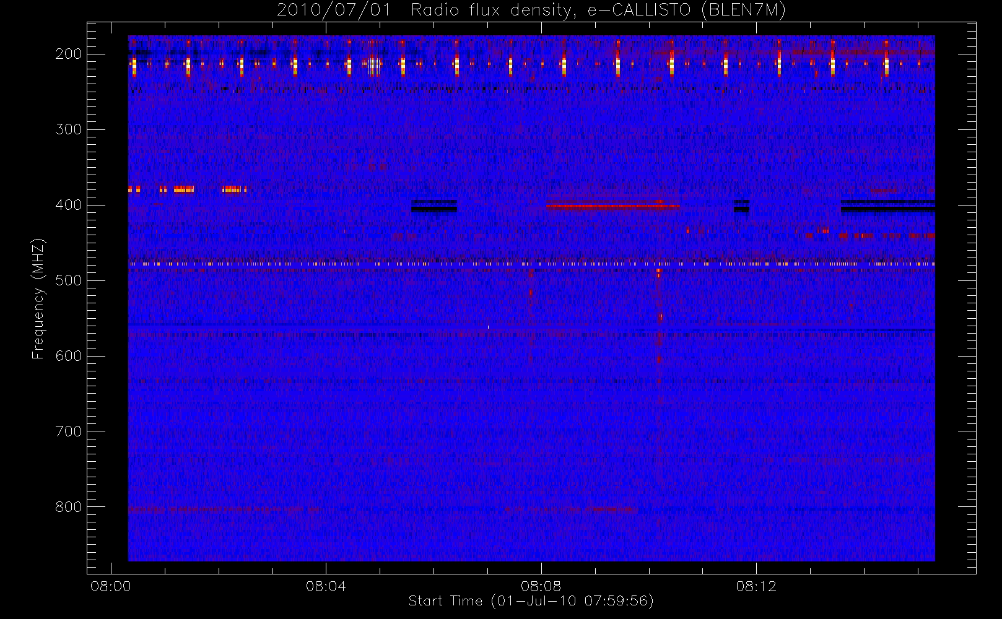Viewport: 1002px width, 619px height.
Task: Click the "Start Time (01-Jul-10 07:59:56)" label
Action: click(531, 601)
